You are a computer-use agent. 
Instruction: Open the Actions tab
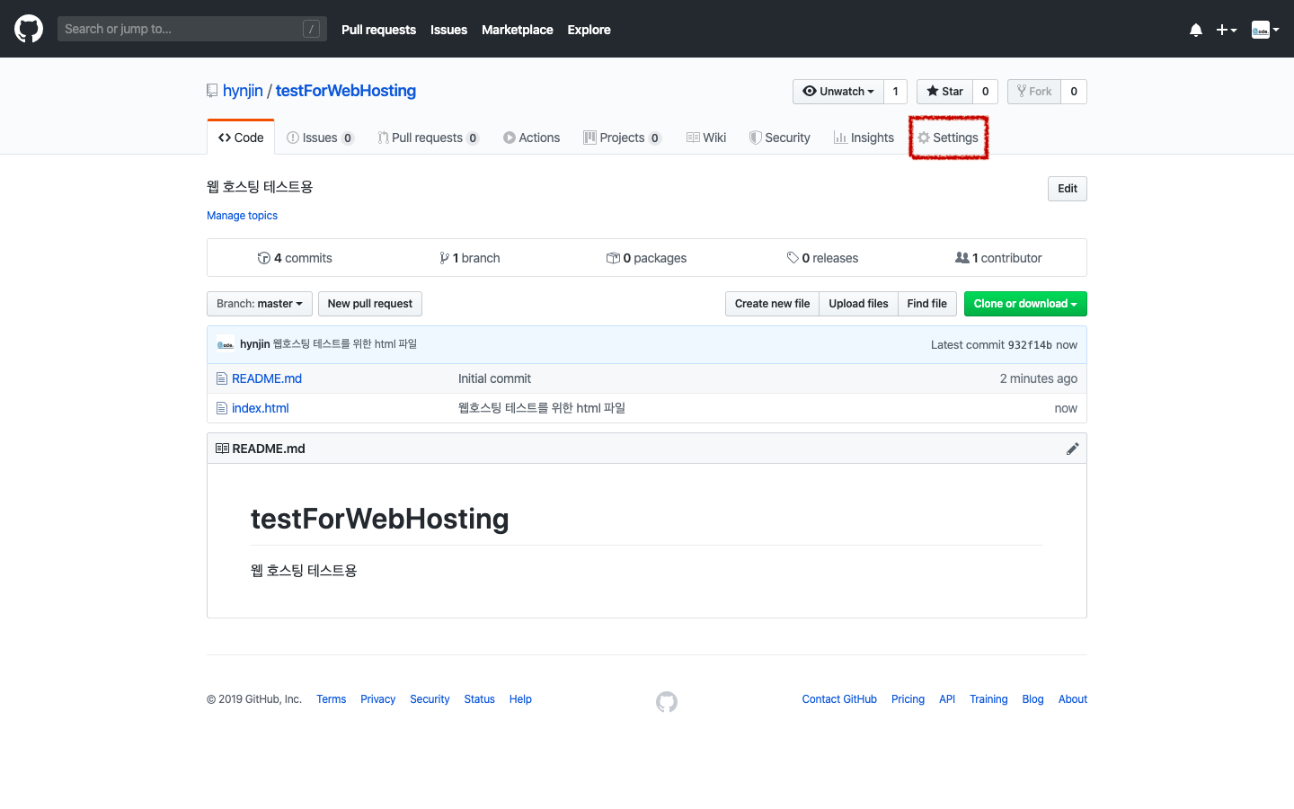(532, 138)
